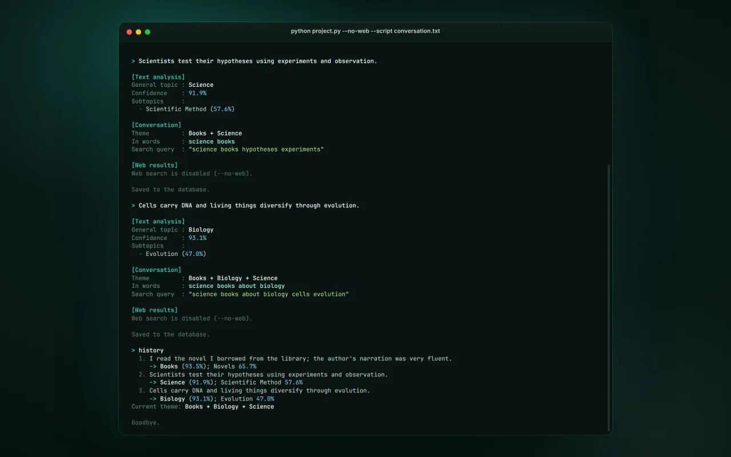This screenshot has width=731, height=457.
Task: Select the prompt line '> Scientists test their hypotheses'
Action: [x=254, y=61]
